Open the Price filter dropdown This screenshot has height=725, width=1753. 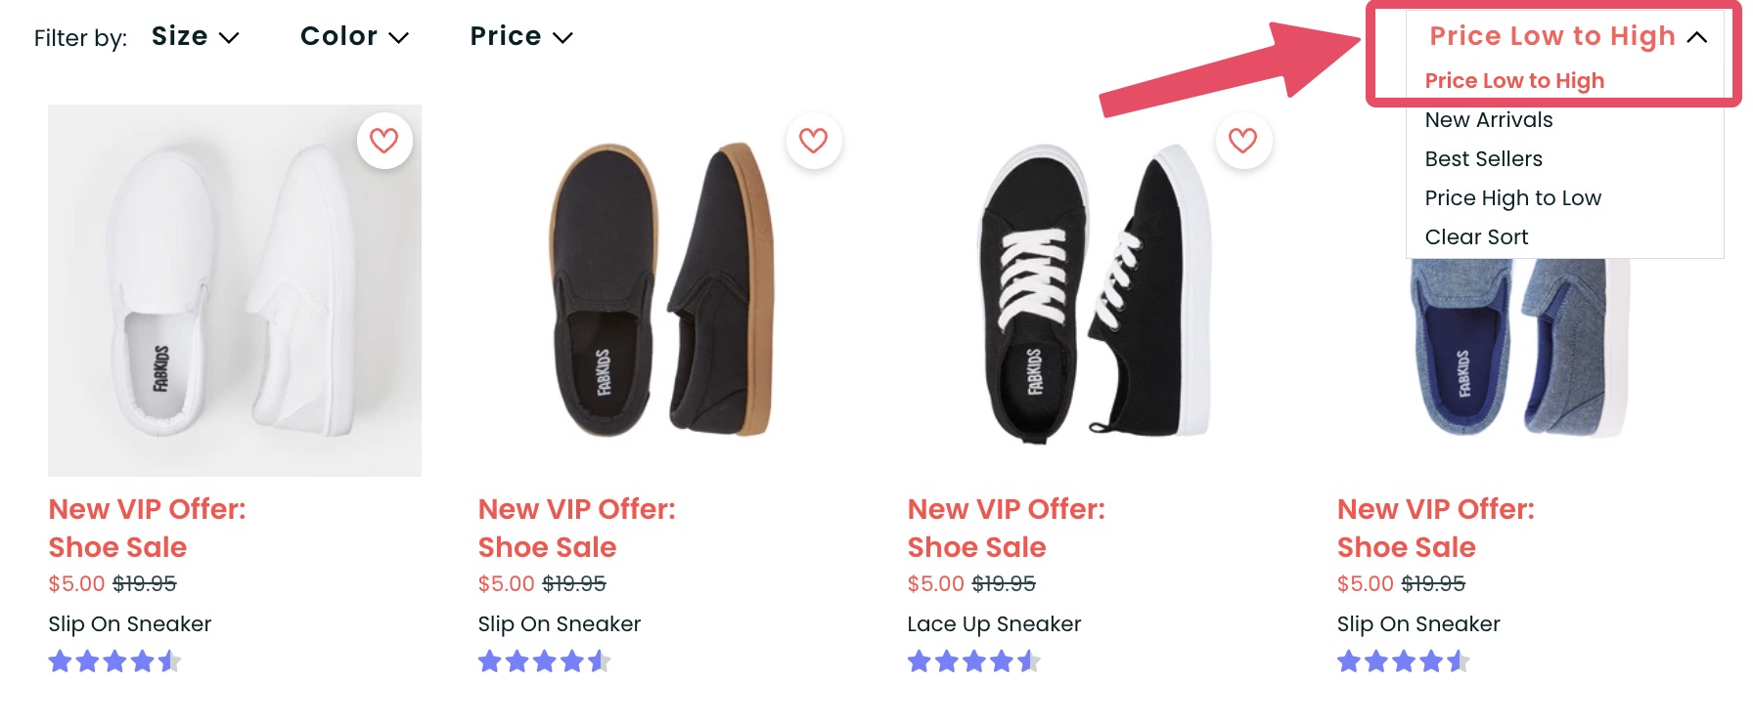[520, 37]
